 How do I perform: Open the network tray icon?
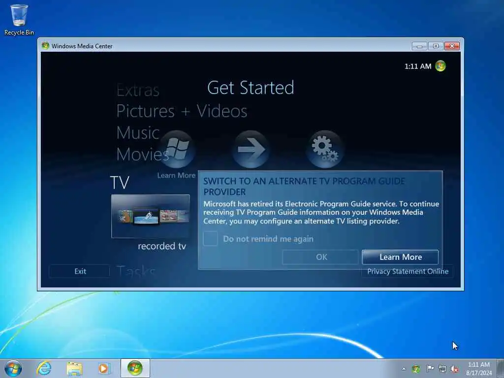pyautogui.click(x=442, y=369)
